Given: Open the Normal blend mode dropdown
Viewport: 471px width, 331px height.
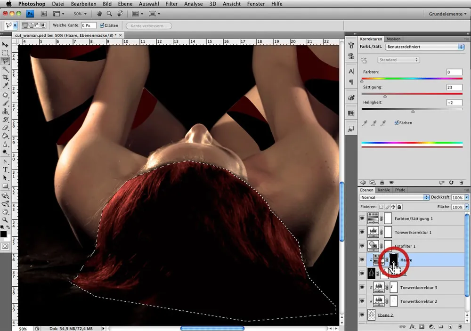Looking at the screenshot, I should [x=394, y=197].
